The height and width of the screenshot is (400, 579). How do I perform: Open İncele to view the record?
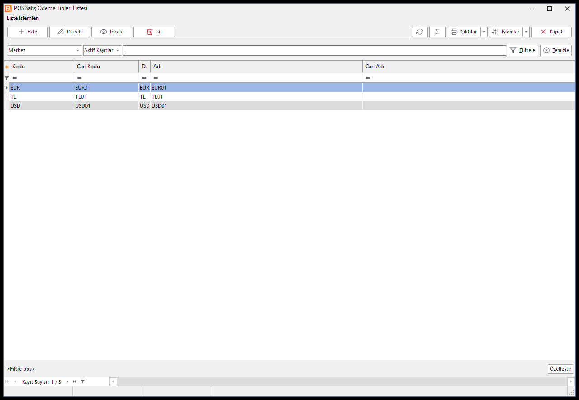click(112, 32)
